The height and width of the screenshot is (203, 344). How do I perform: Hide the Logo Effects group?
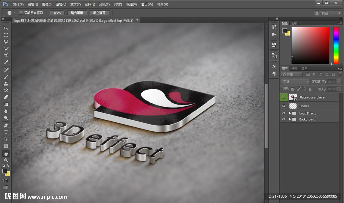[x=284, y=113]
